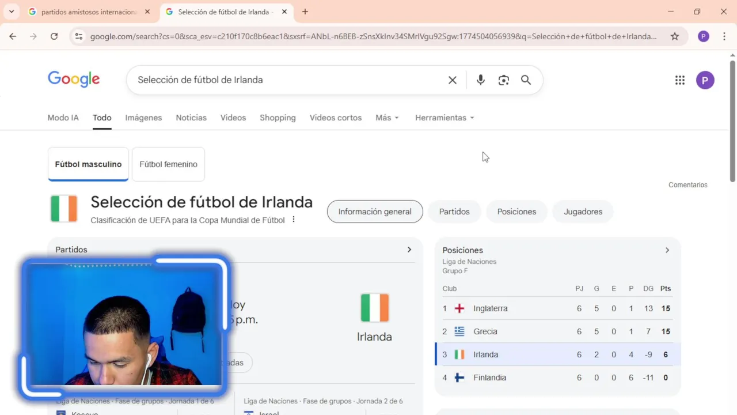This screenshot has width=737, height=415.
Task: Open Google apps grid
Action: point(679,80)
